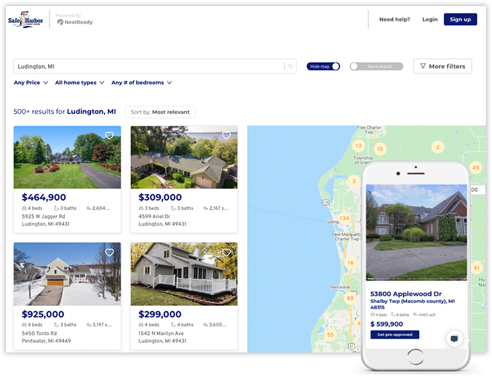Viewport: 492px width, 376px height.
Task: Open the chat bubble icon
Action: coord(454,339)
